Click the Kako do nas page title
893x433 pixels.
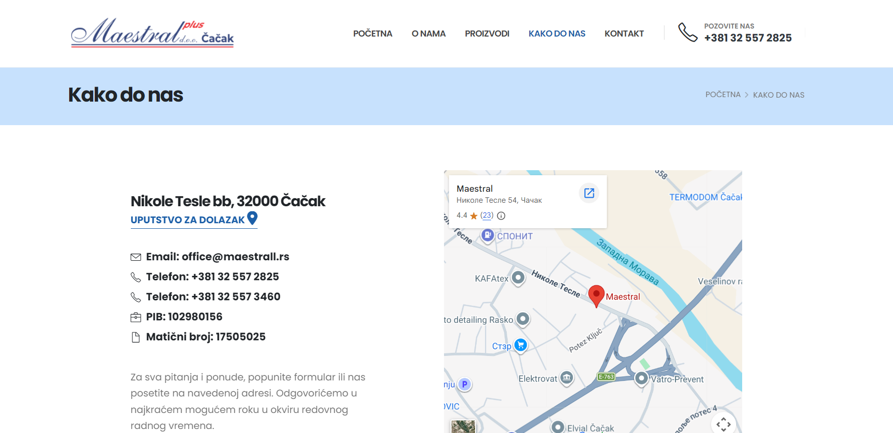pyautogui.click(x=126, y=95)
